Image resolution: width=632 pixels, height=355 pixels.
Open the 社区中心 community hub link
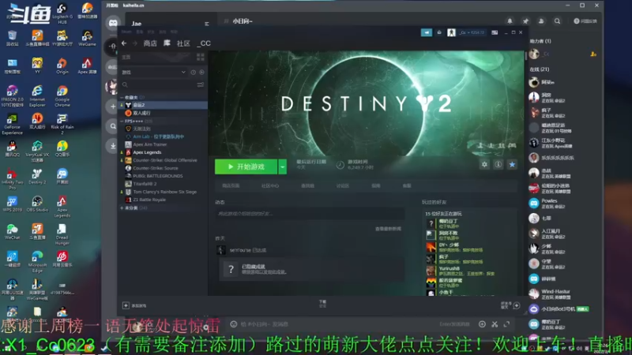coord(270,185)
